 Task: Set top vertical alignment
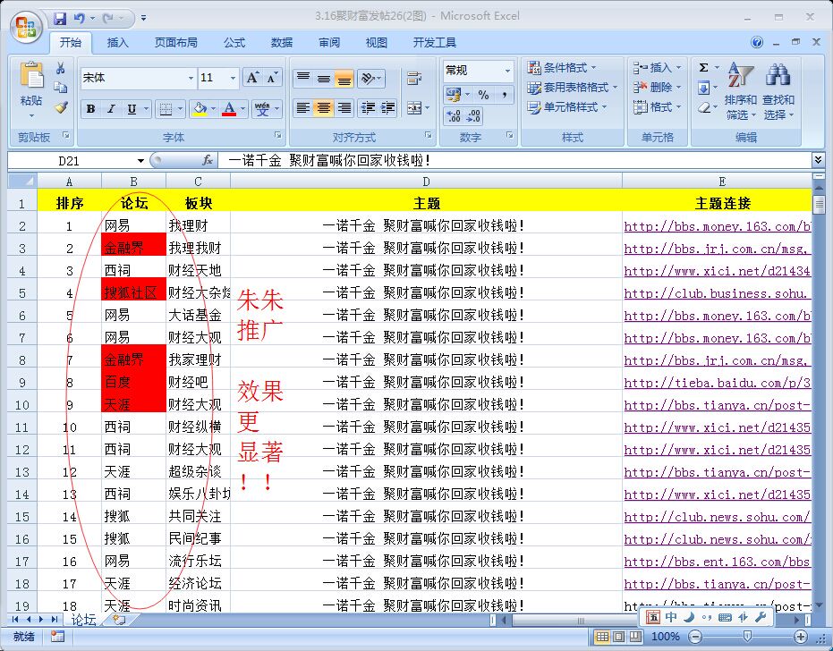click(x=302, y=79)
